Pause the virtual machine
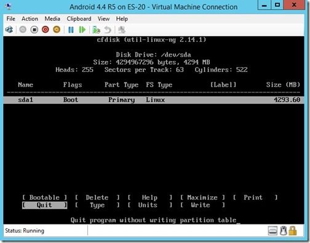The height and width of the screenshot is (243, 310). 71,30
